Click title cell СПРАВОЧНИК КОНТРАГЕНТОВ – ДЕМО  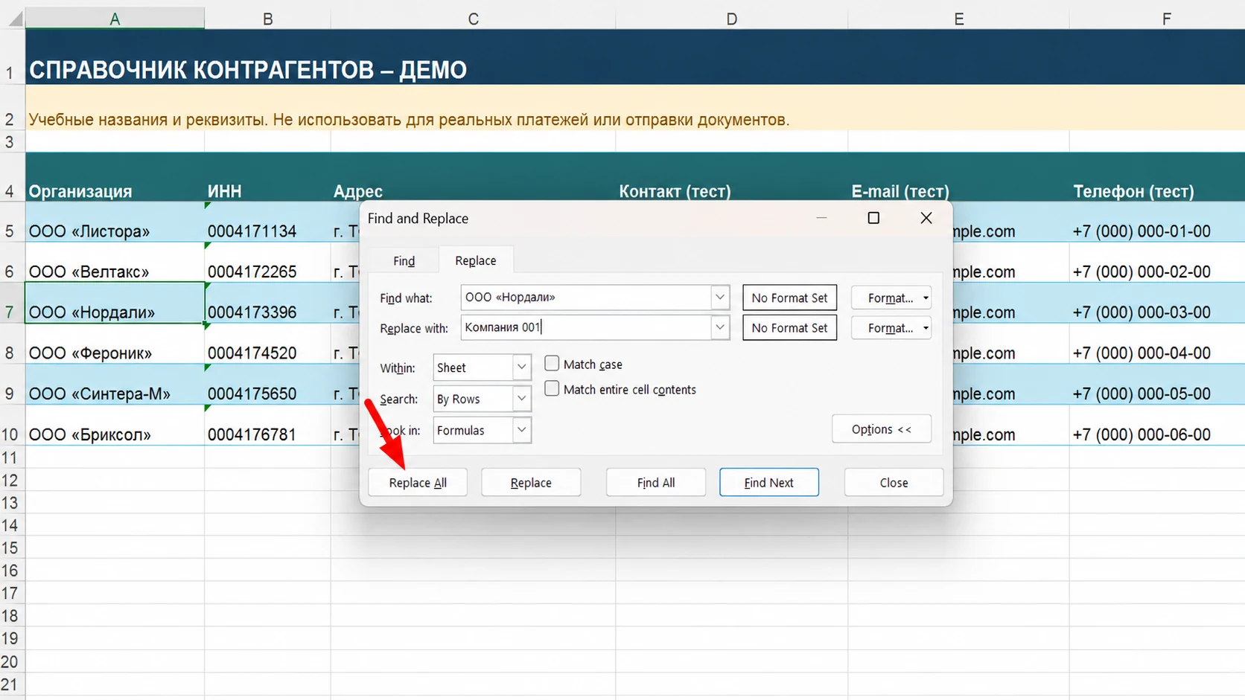[x=635, y=57]
